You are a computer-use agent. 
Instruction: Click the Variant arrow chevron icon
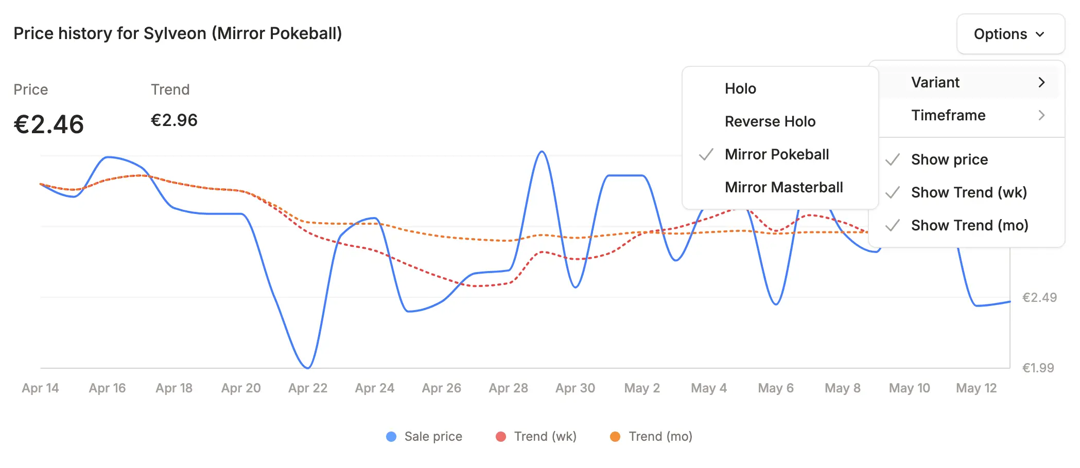coord(1041,82)
